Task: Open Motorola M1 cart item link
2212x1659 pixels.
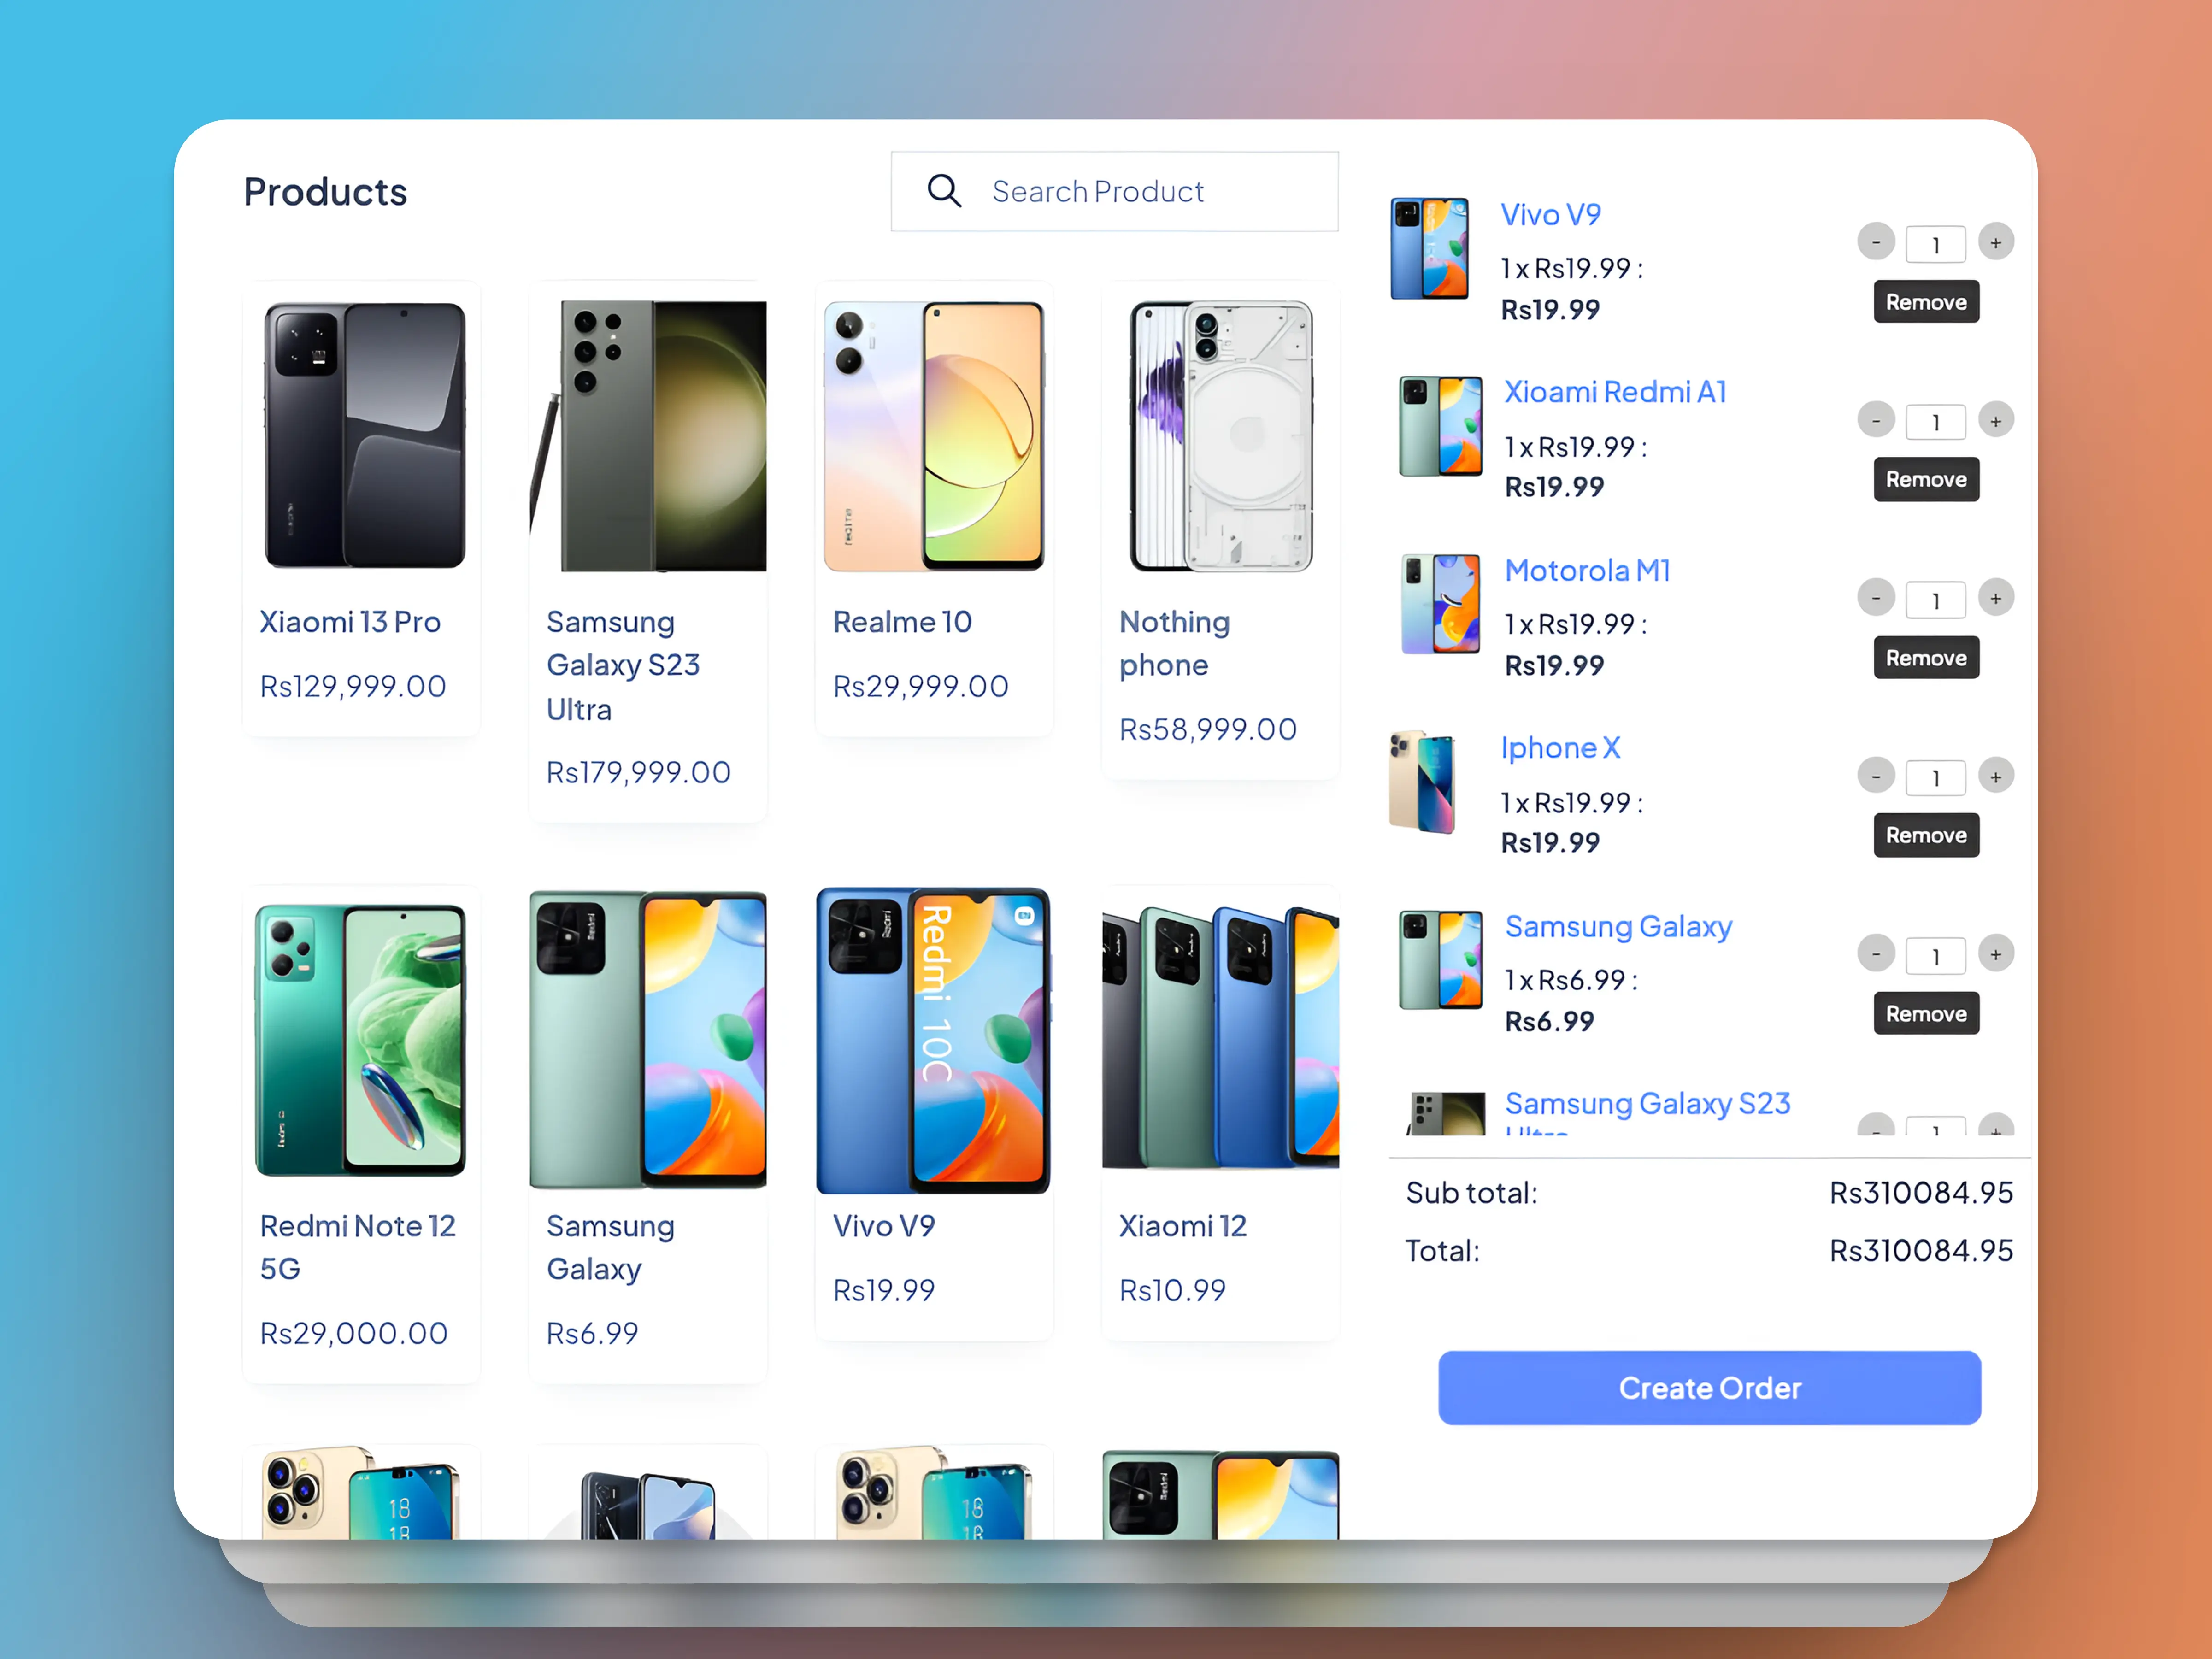Action: pos(1587,570)
